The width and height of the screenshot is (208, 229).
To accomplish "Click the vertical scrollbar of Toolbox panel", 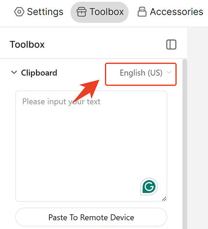I will tap(185, 143).
